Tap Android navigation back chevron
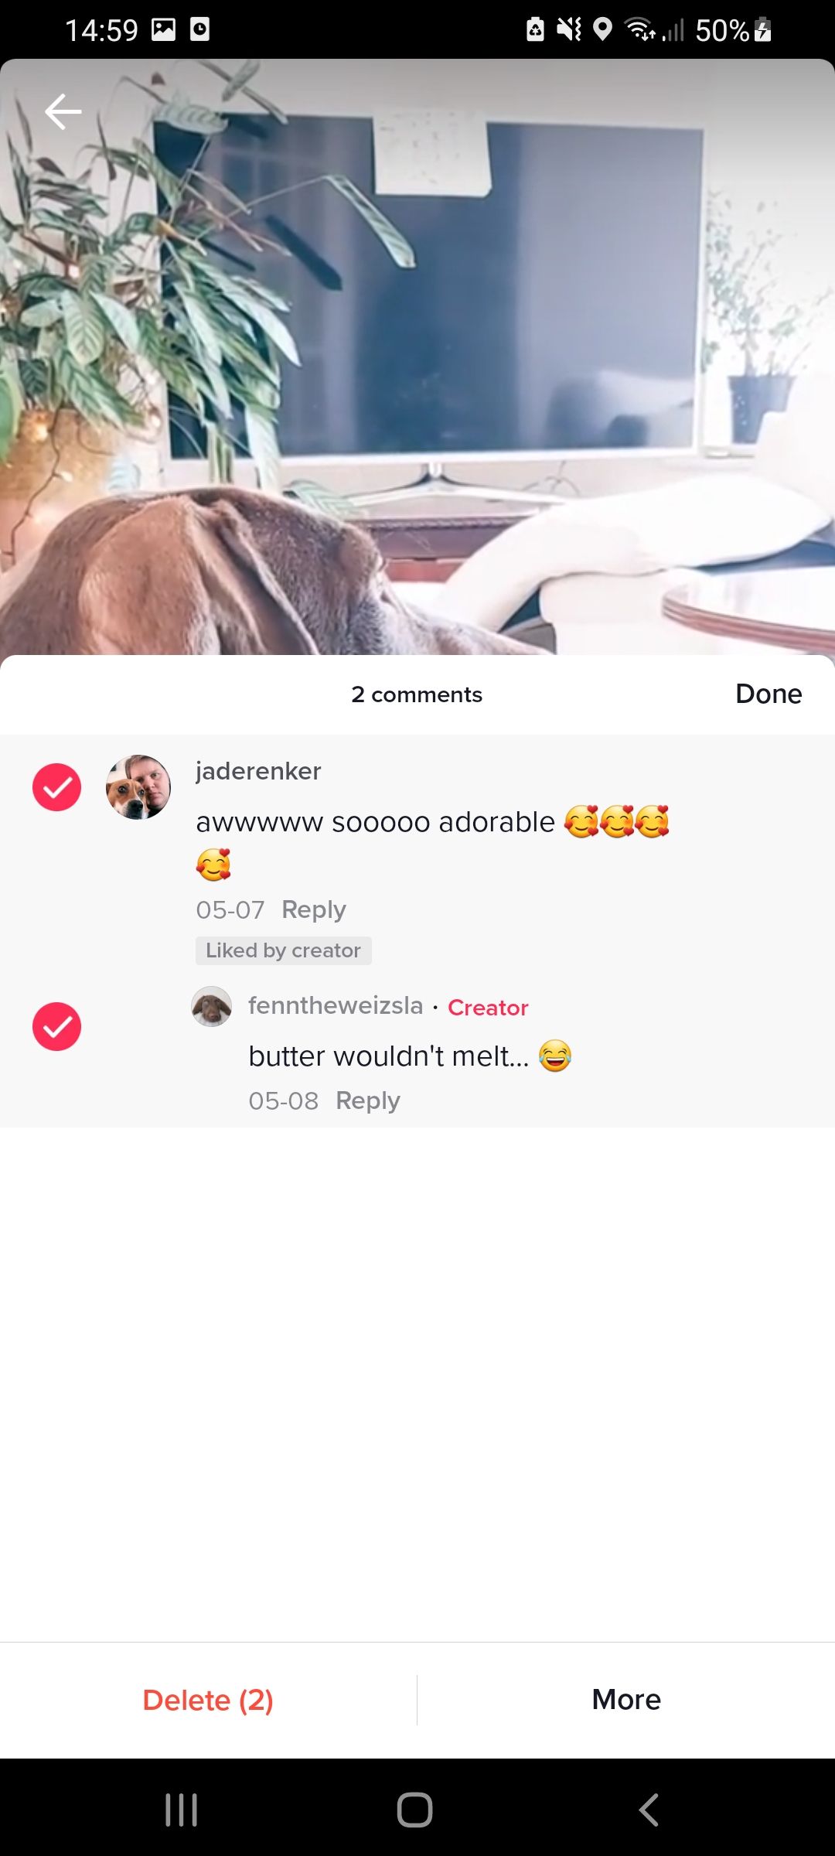 tap(649, 1810)
